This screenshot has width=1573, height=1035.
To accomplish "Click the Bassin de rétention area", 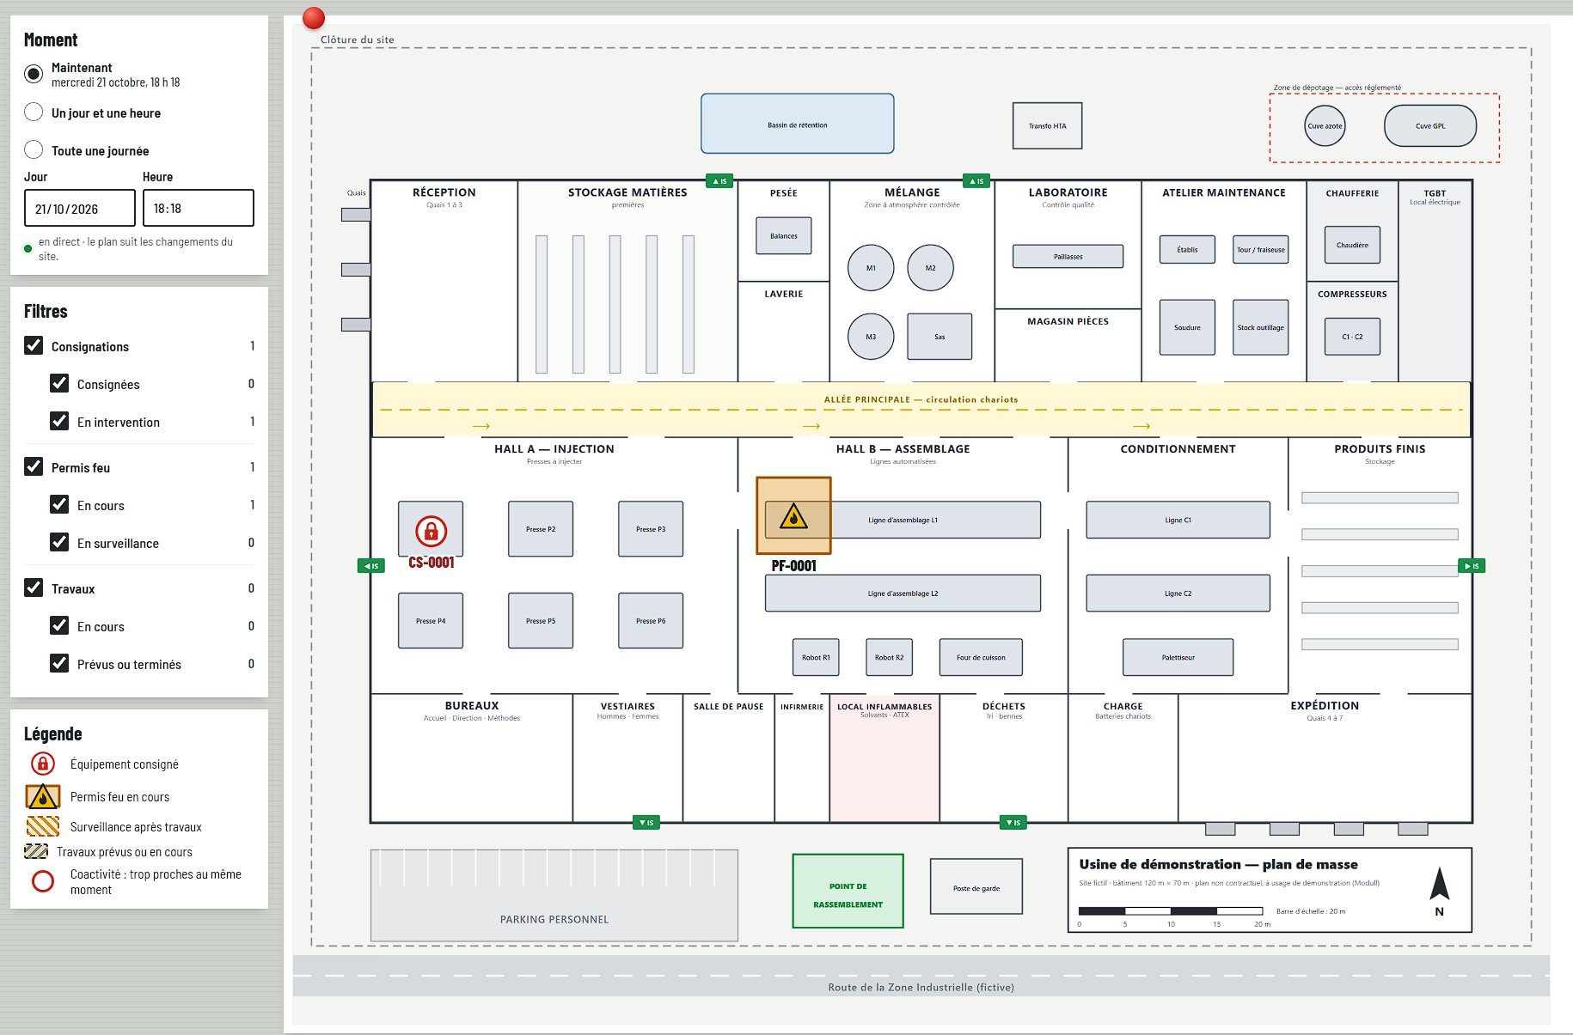I will 798,124.
